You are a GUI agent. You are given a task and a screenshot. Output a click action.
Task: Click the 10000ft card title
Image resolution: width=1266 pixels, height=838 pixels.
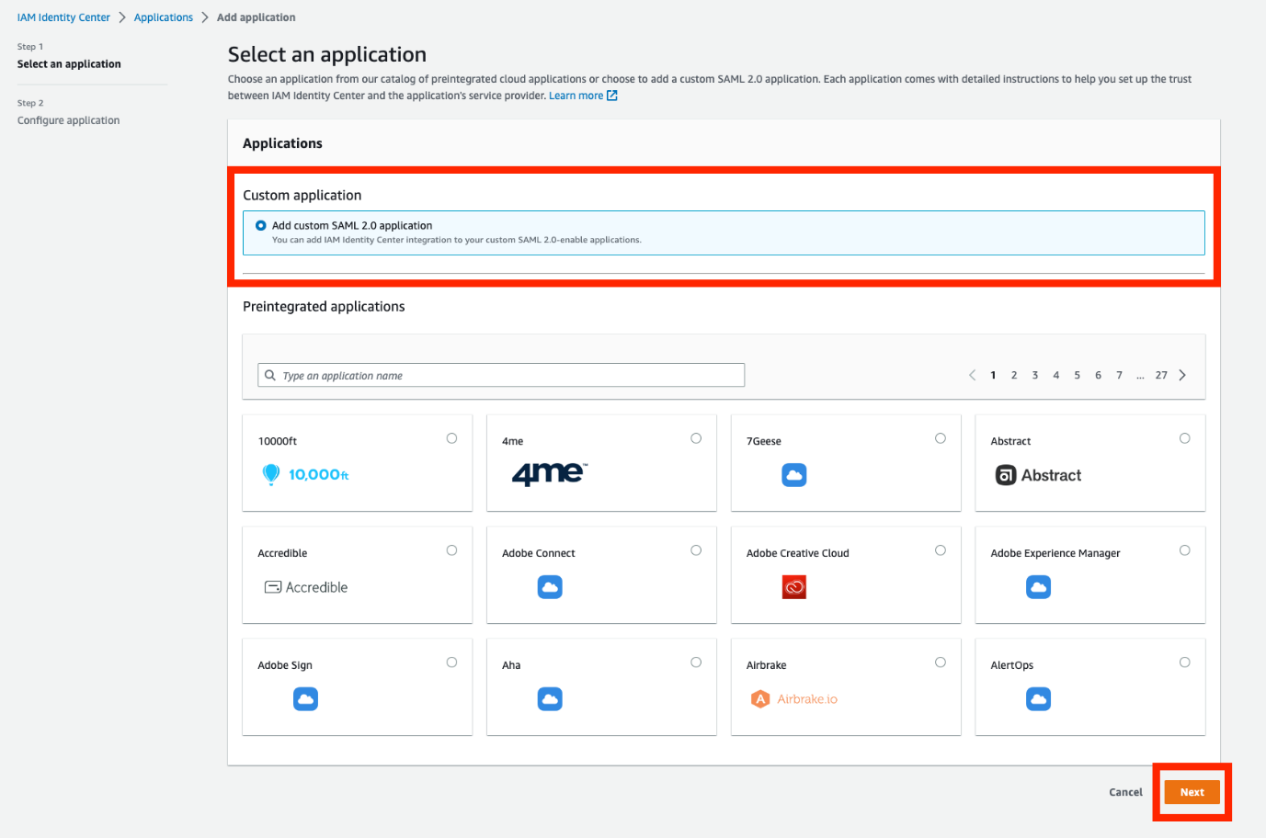[278, 441]
